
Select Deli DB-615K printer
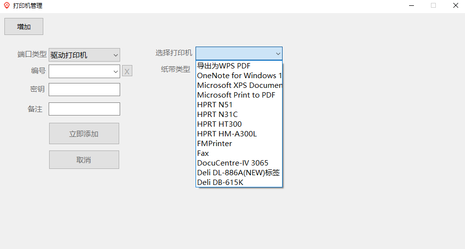pyautogui.click(x=239, y=183)
